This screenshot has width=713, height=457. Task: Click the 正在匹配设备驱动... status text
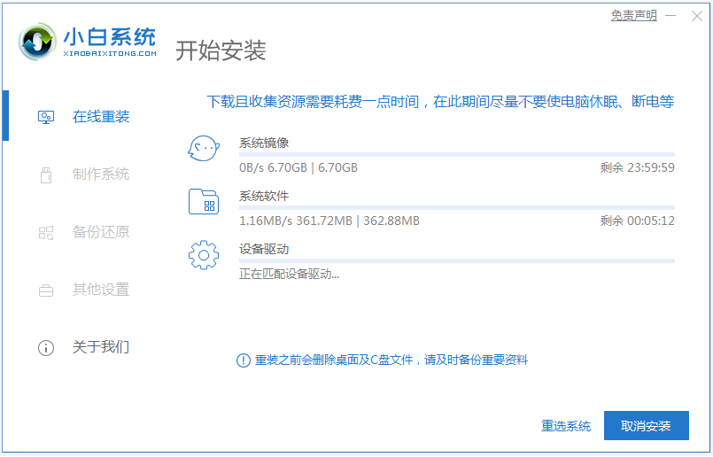[290, 275]
